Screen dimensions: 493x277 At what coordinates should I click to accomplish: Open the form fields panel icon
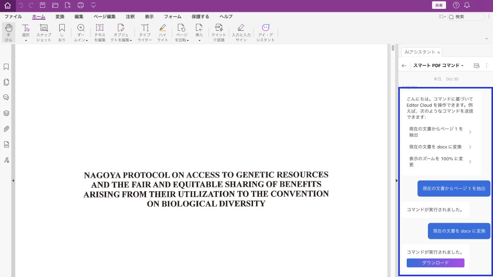click(x=6, y=144)
